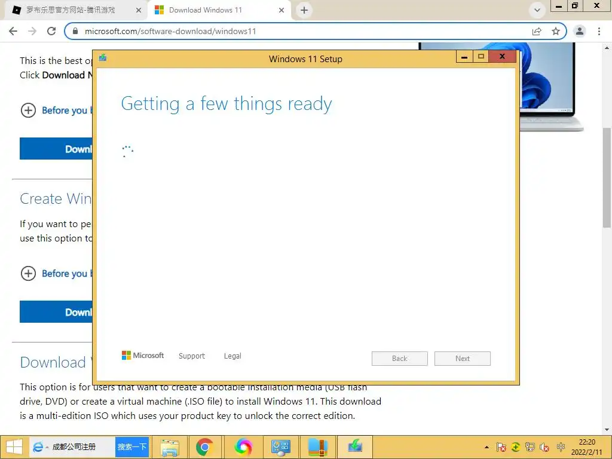Open the Chrome profile avatar
The width and height of the screenshot is (612, 459).
tap(580, 31)
